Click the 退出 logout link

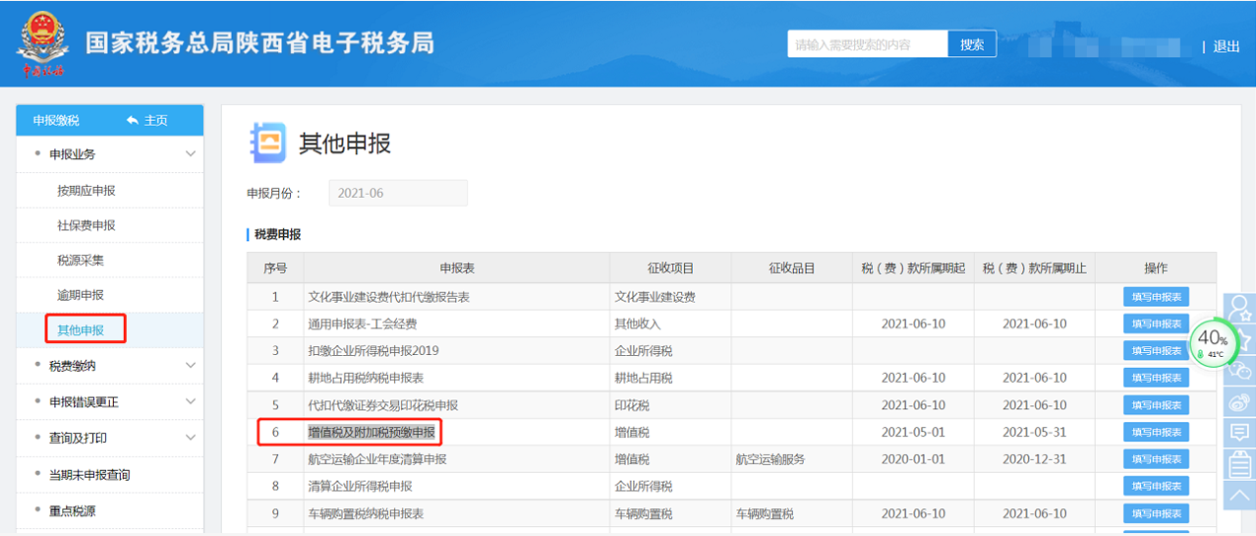point(1226,46)
